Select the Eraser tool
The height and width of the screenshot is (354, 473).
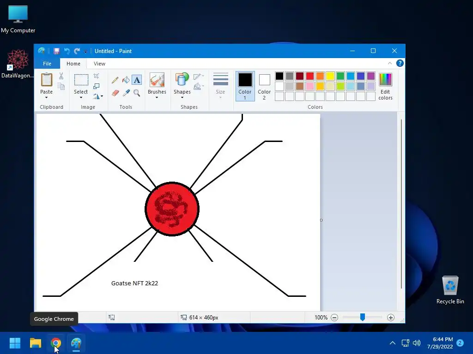tap(115, 93)
